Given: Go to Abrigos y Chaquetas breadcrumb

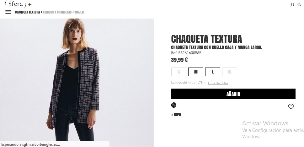Looking at the screenshot, I should pyautogui.click(x=57, y=12).
